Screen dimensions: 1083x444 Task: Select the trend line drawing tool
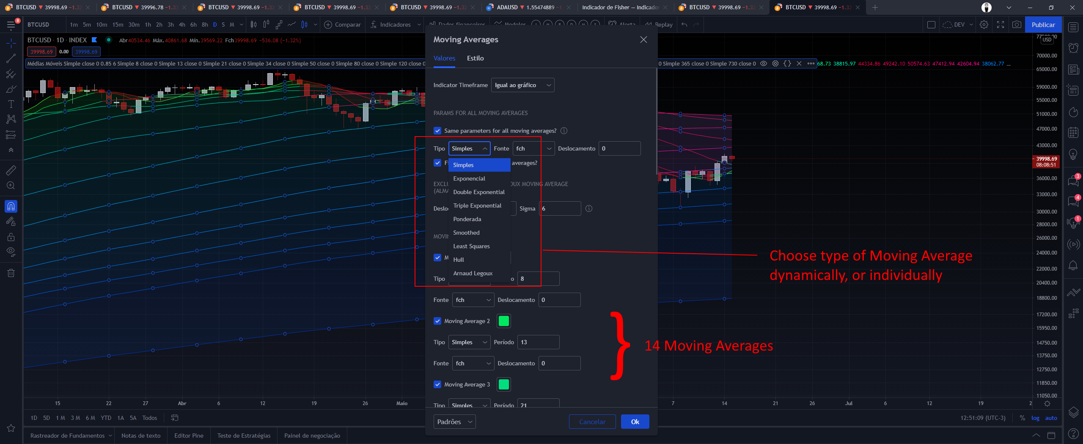click(11, 58)
